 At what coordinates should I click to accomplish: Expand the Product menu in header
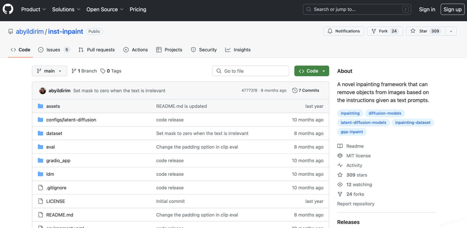point(33,9)
